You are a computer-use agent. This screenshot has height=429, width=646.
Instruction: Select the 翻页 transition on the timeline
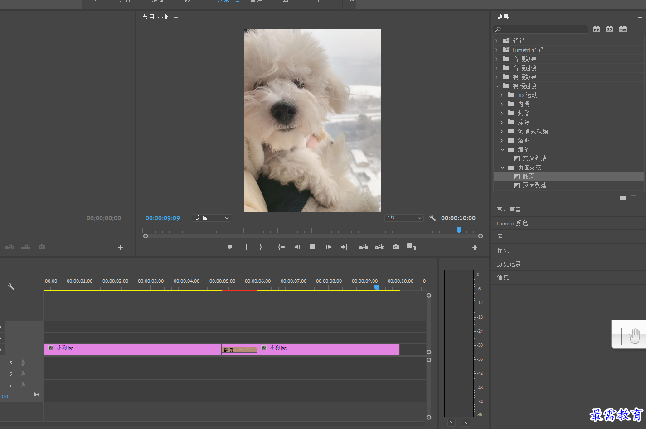pos(239,349)
